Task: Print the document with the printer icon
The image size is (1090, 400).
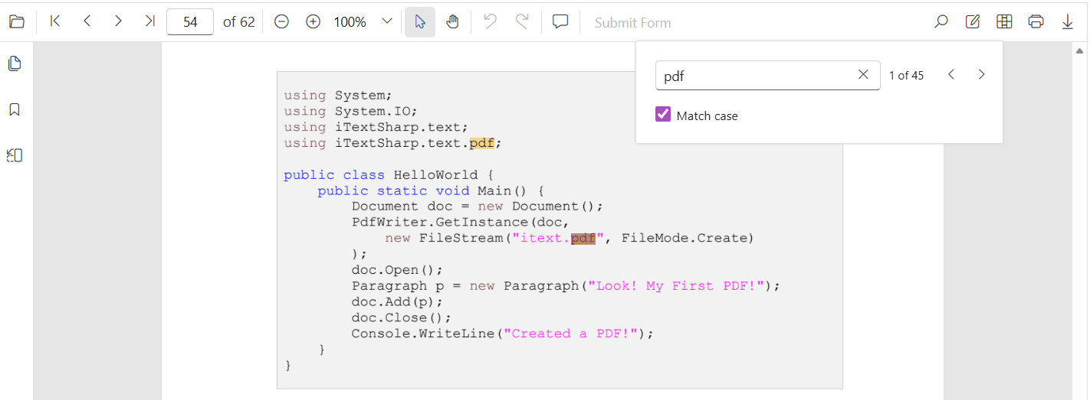Action: coord(1036,21)
